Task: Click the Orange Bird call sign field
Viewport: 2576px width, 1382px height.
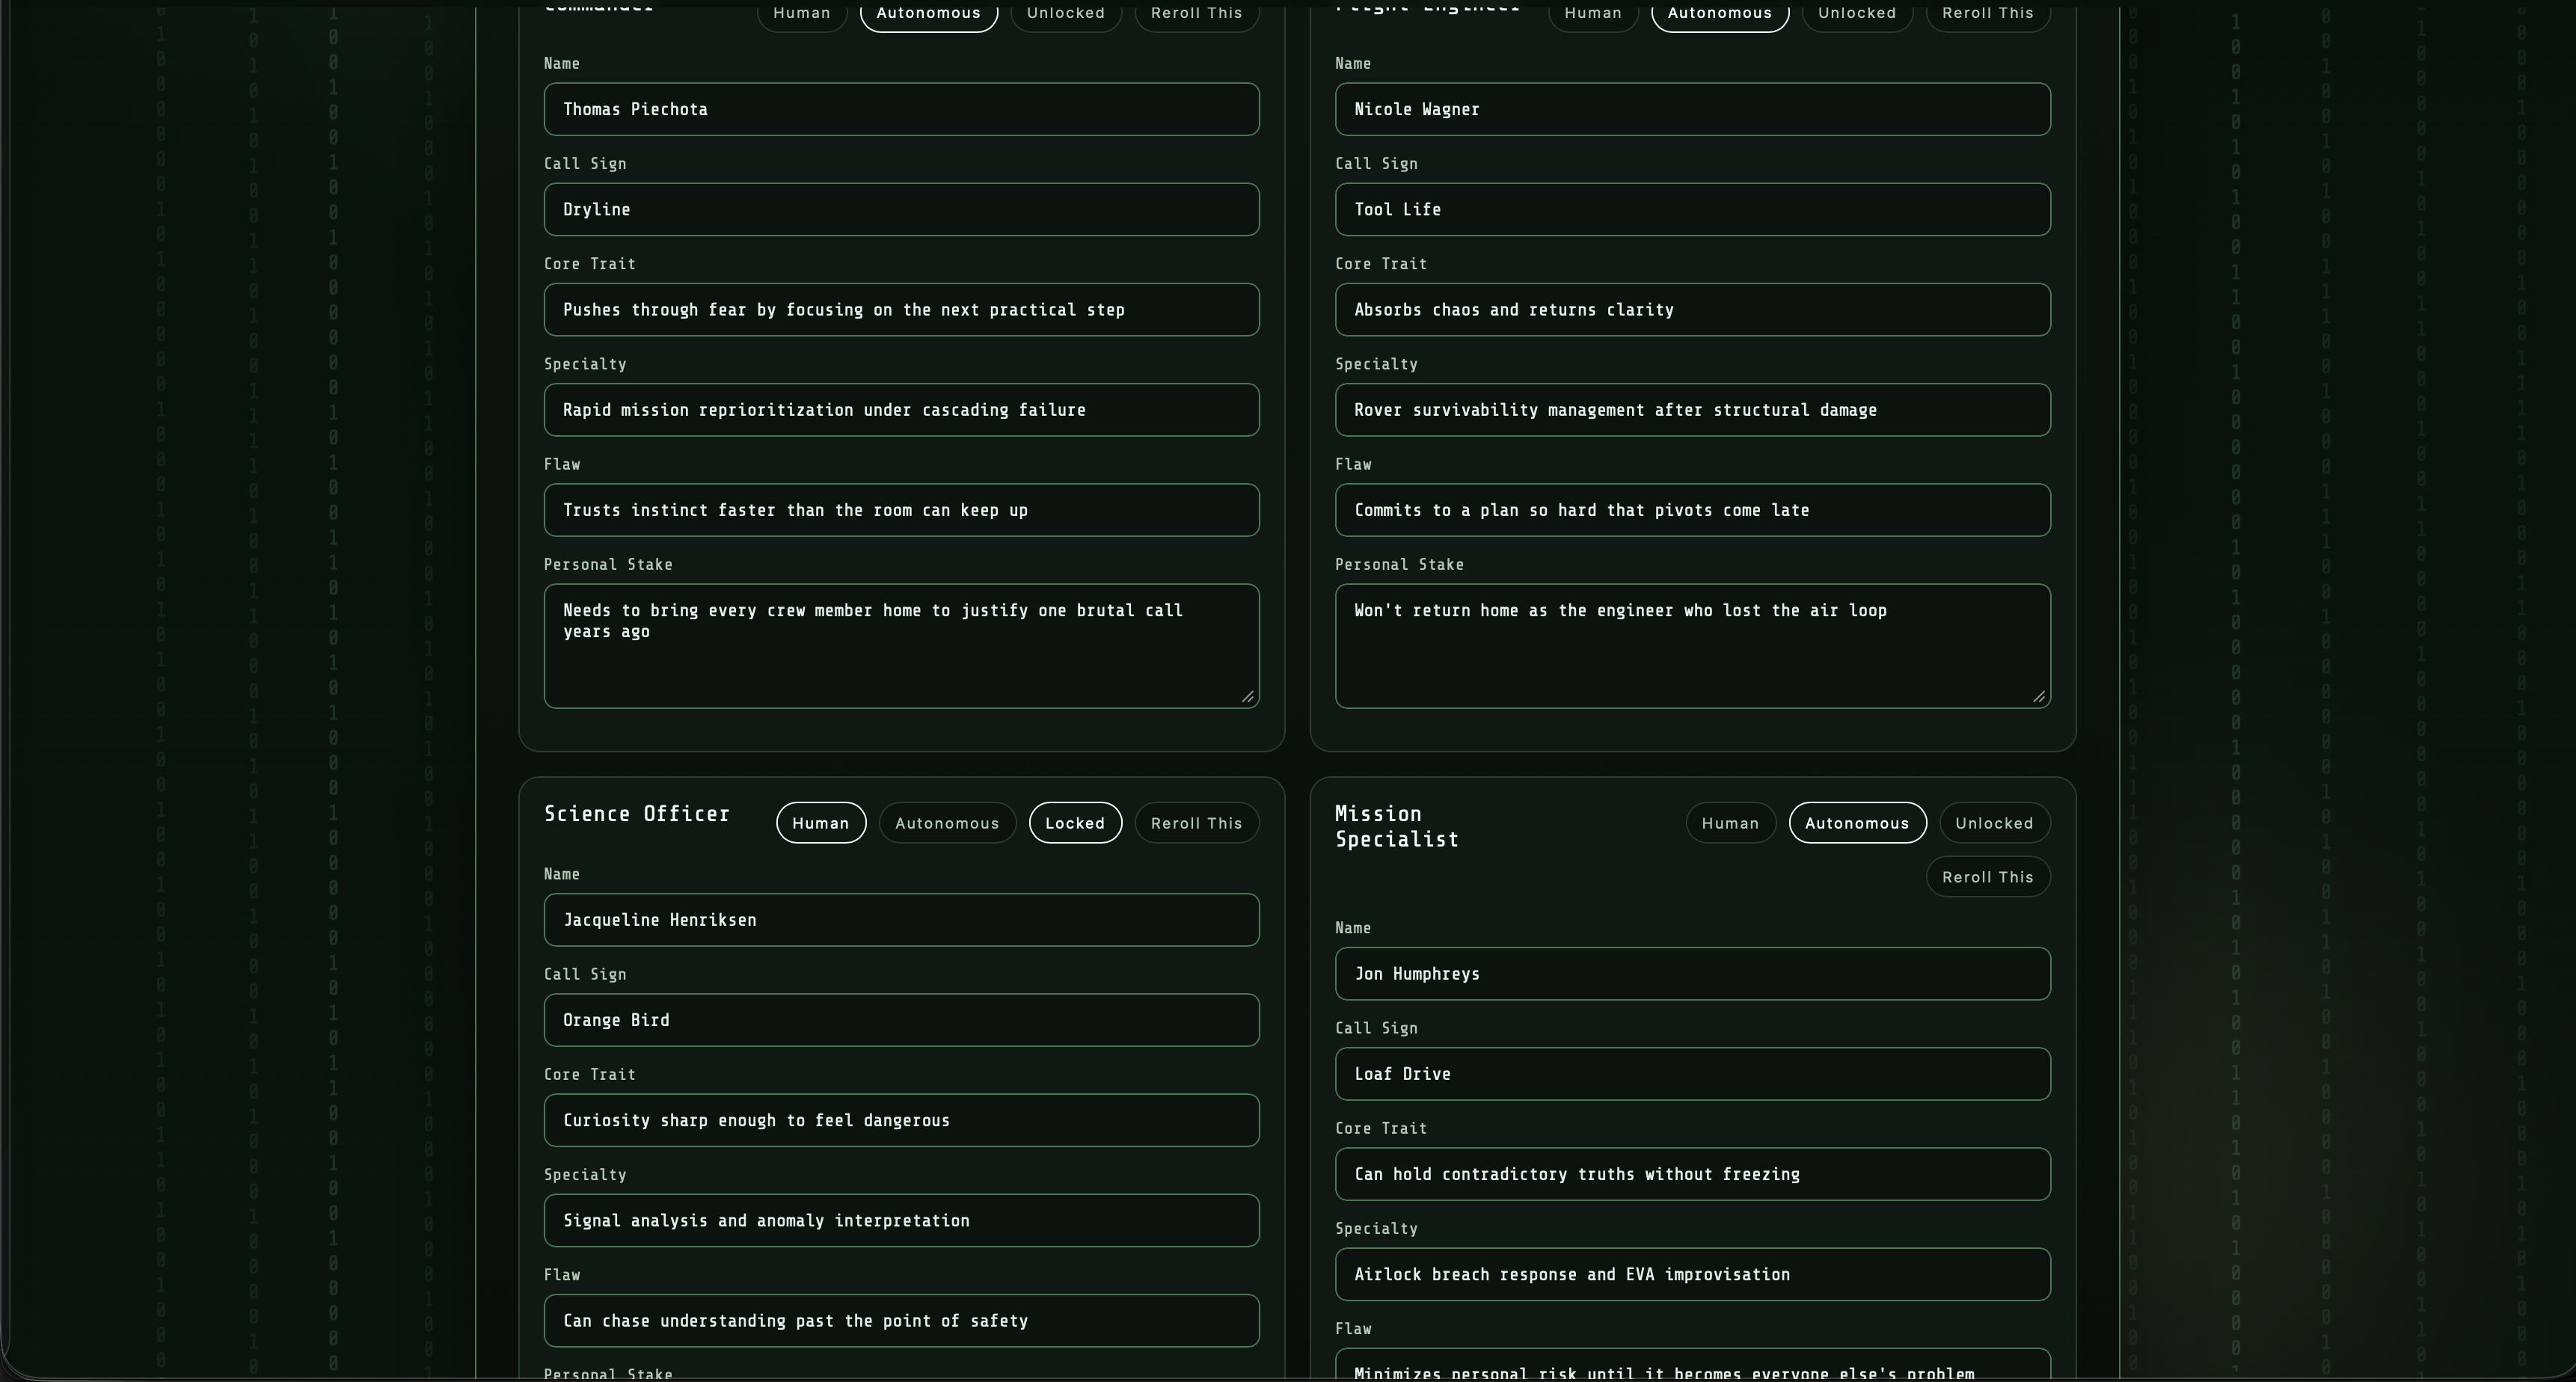Action: (x=900, y=1020)
